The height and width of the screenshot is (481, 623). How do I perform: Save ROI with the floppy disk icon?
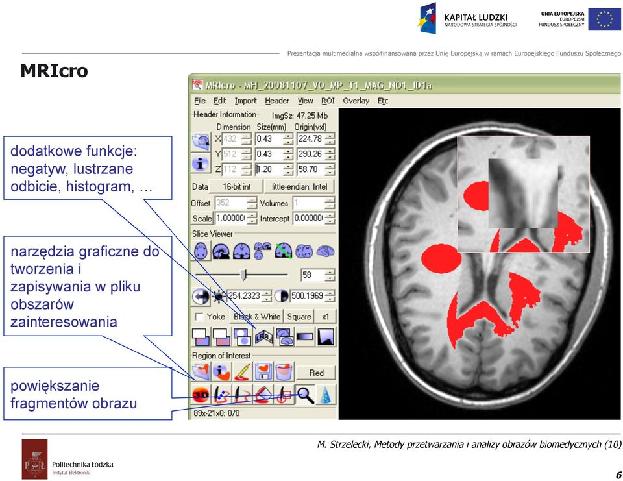[x=263, y=372]
